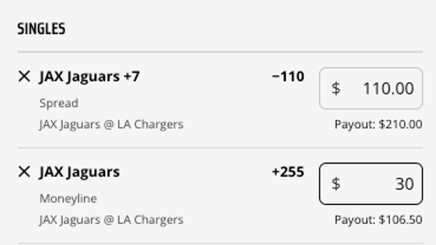The height and width of the screenshot is (245, 436).
Task: Open the matchup link under Moneyline
Action: coord(112,220)
